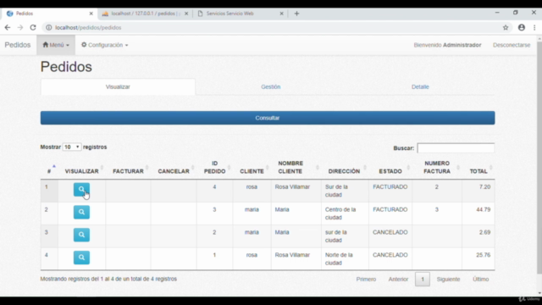
Task: Expand the Configuración dropdown
Action: tap(104, 45)
